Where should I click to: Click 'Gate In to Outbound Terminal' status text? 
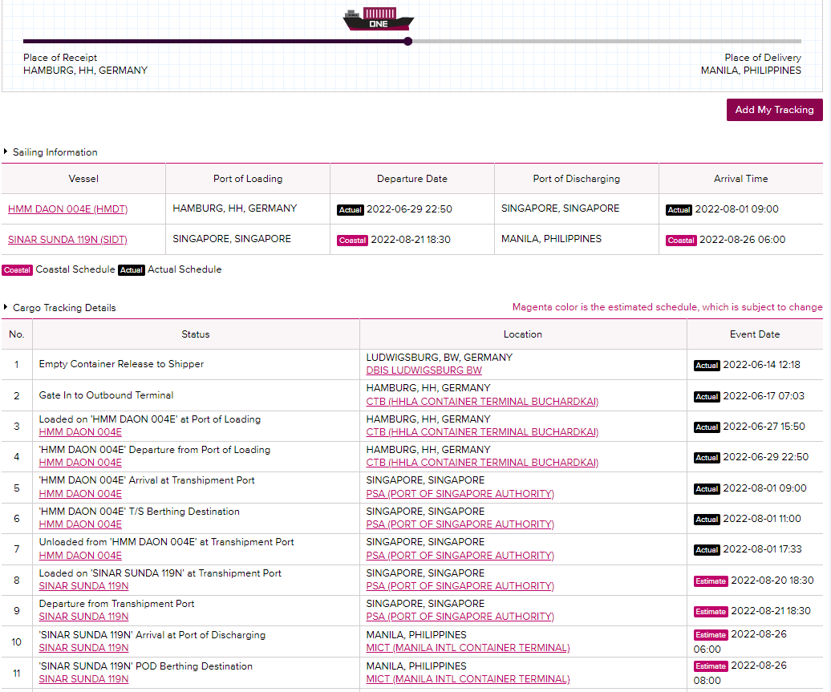(x=106, y=395)
